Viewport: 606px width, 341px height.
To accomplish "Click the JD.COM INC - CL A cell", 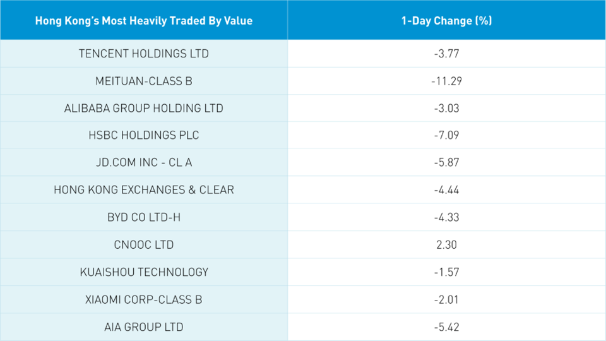I will [x=144, y=162].
